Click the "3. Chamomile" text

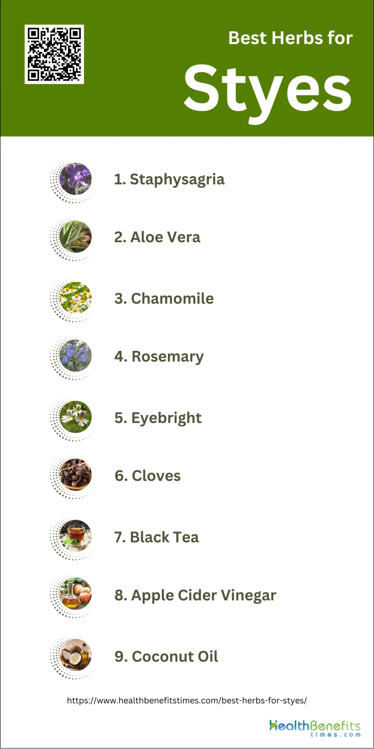click(x=164, y=298)
